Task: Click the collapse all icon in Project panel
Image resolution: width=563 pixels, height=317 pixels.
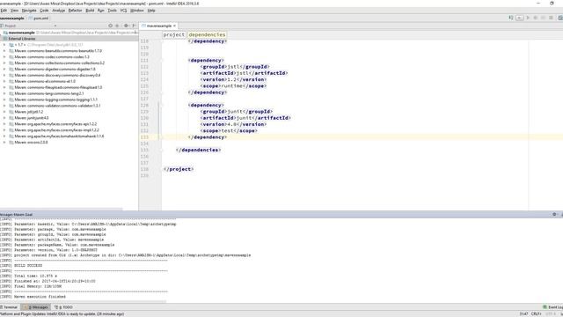Action: (117, 26)
